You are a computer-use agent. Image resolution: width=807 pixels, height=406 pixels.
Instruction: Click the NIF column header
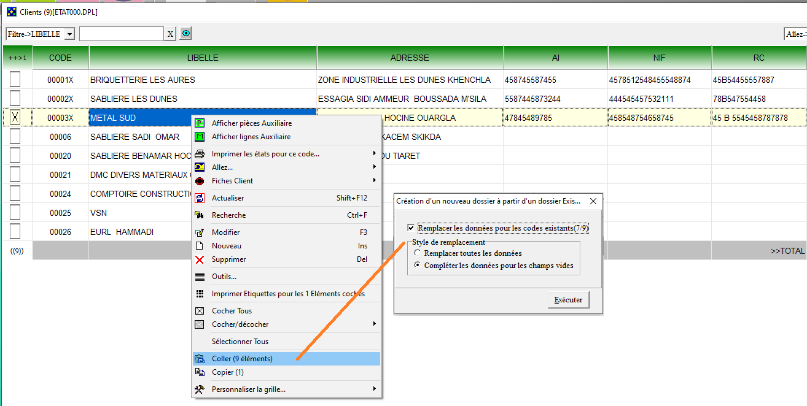tap(660, 58)
